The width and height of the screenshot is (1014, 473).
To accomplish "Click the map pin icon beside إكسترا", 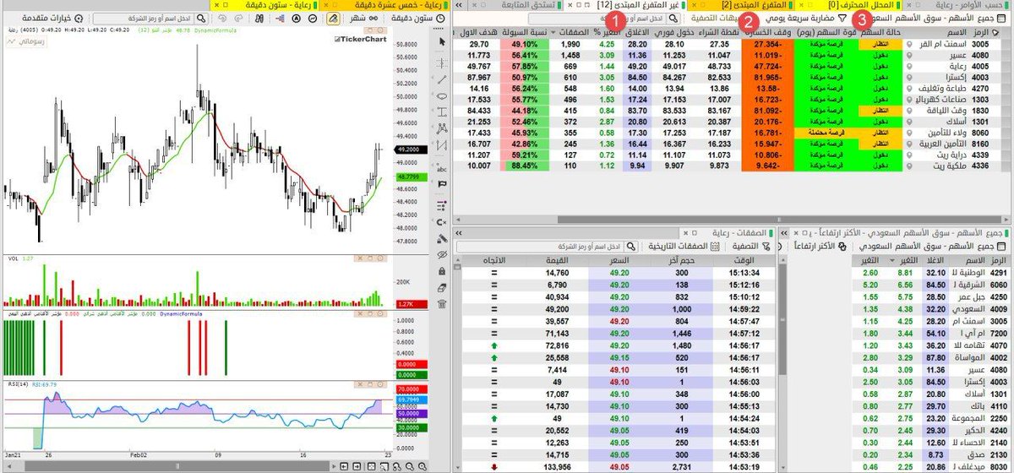I will click(908, 77).
